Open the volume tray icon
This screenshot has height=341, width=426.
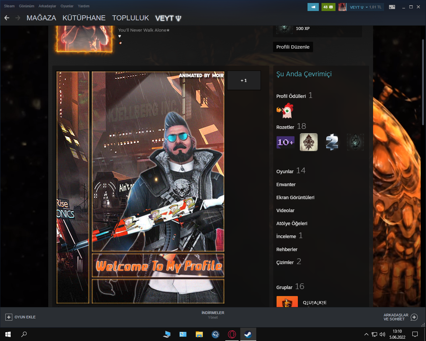coord(382,334)
